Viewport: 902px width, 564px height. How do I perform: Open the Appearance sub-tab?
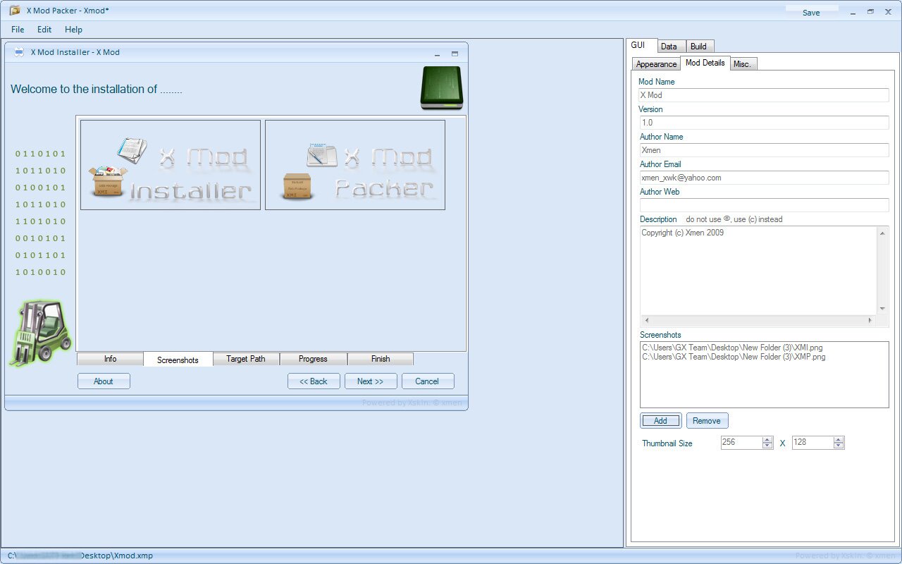click(656, 64)
